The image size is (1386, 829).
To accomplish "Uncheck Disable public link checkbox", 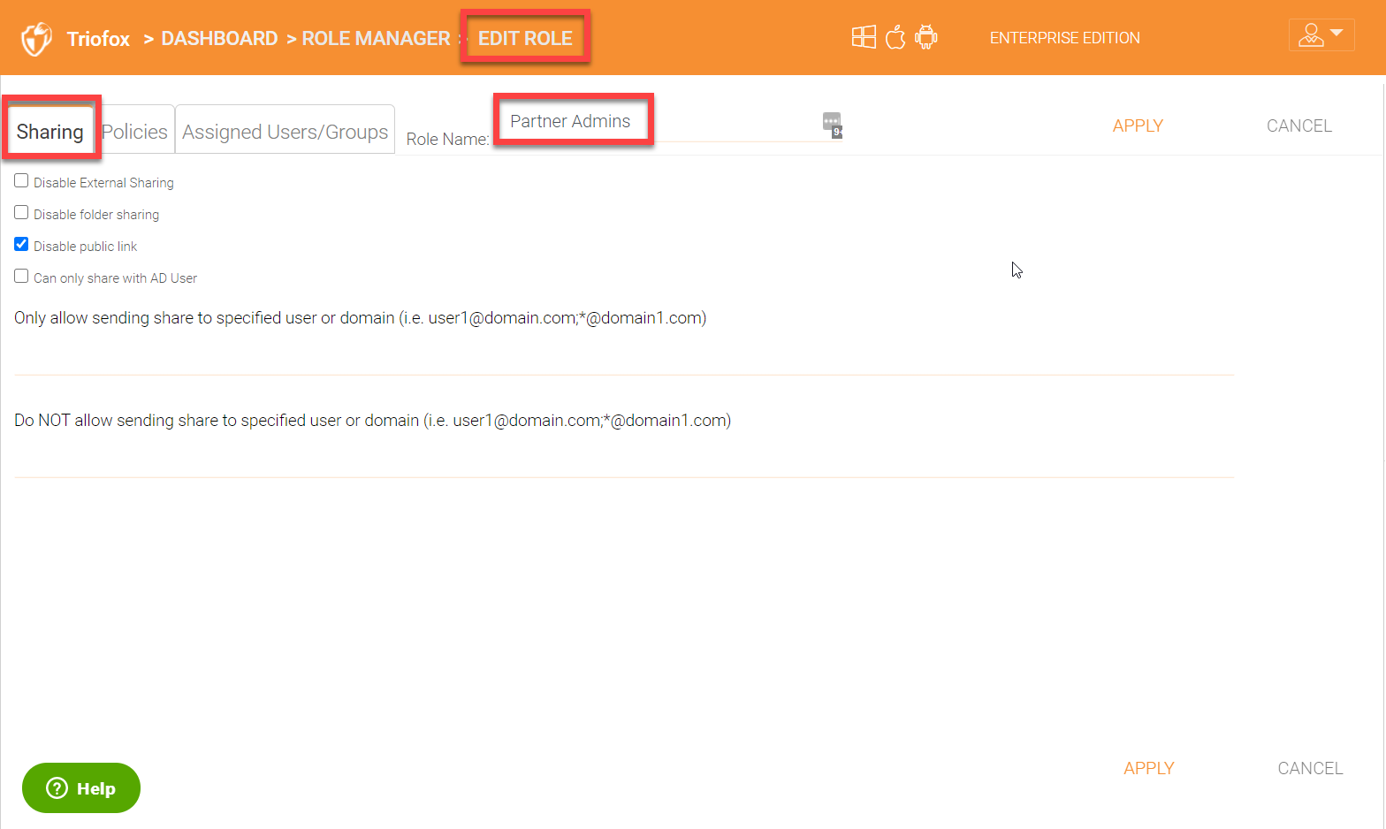I will 21,244.
